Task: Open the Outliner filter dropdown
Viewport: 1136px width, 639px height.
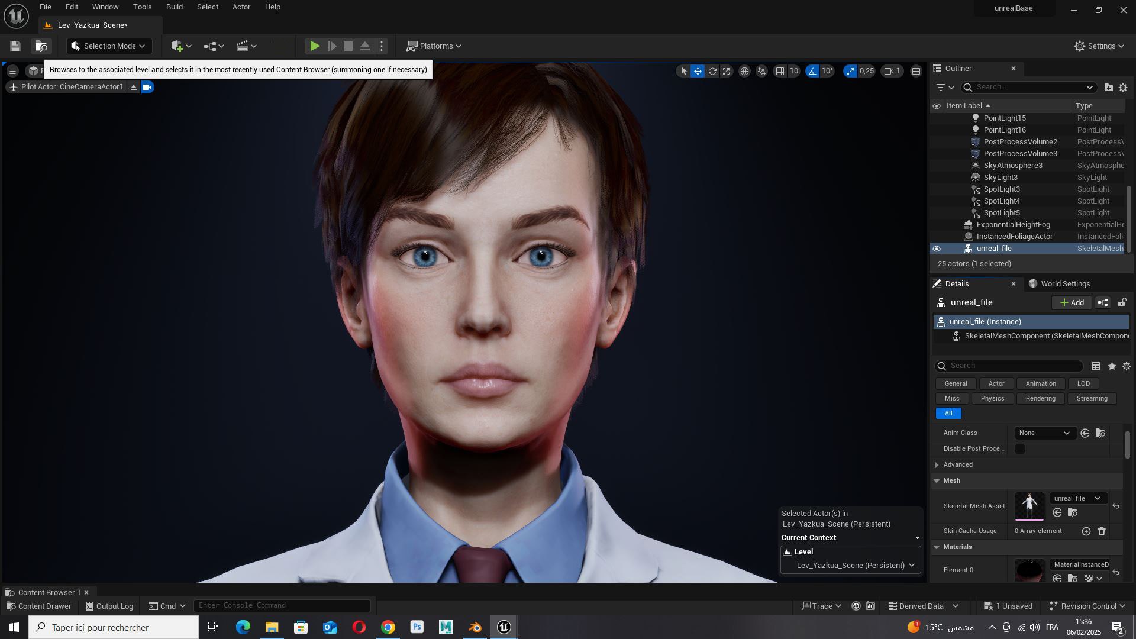Action: click(945, 87)
